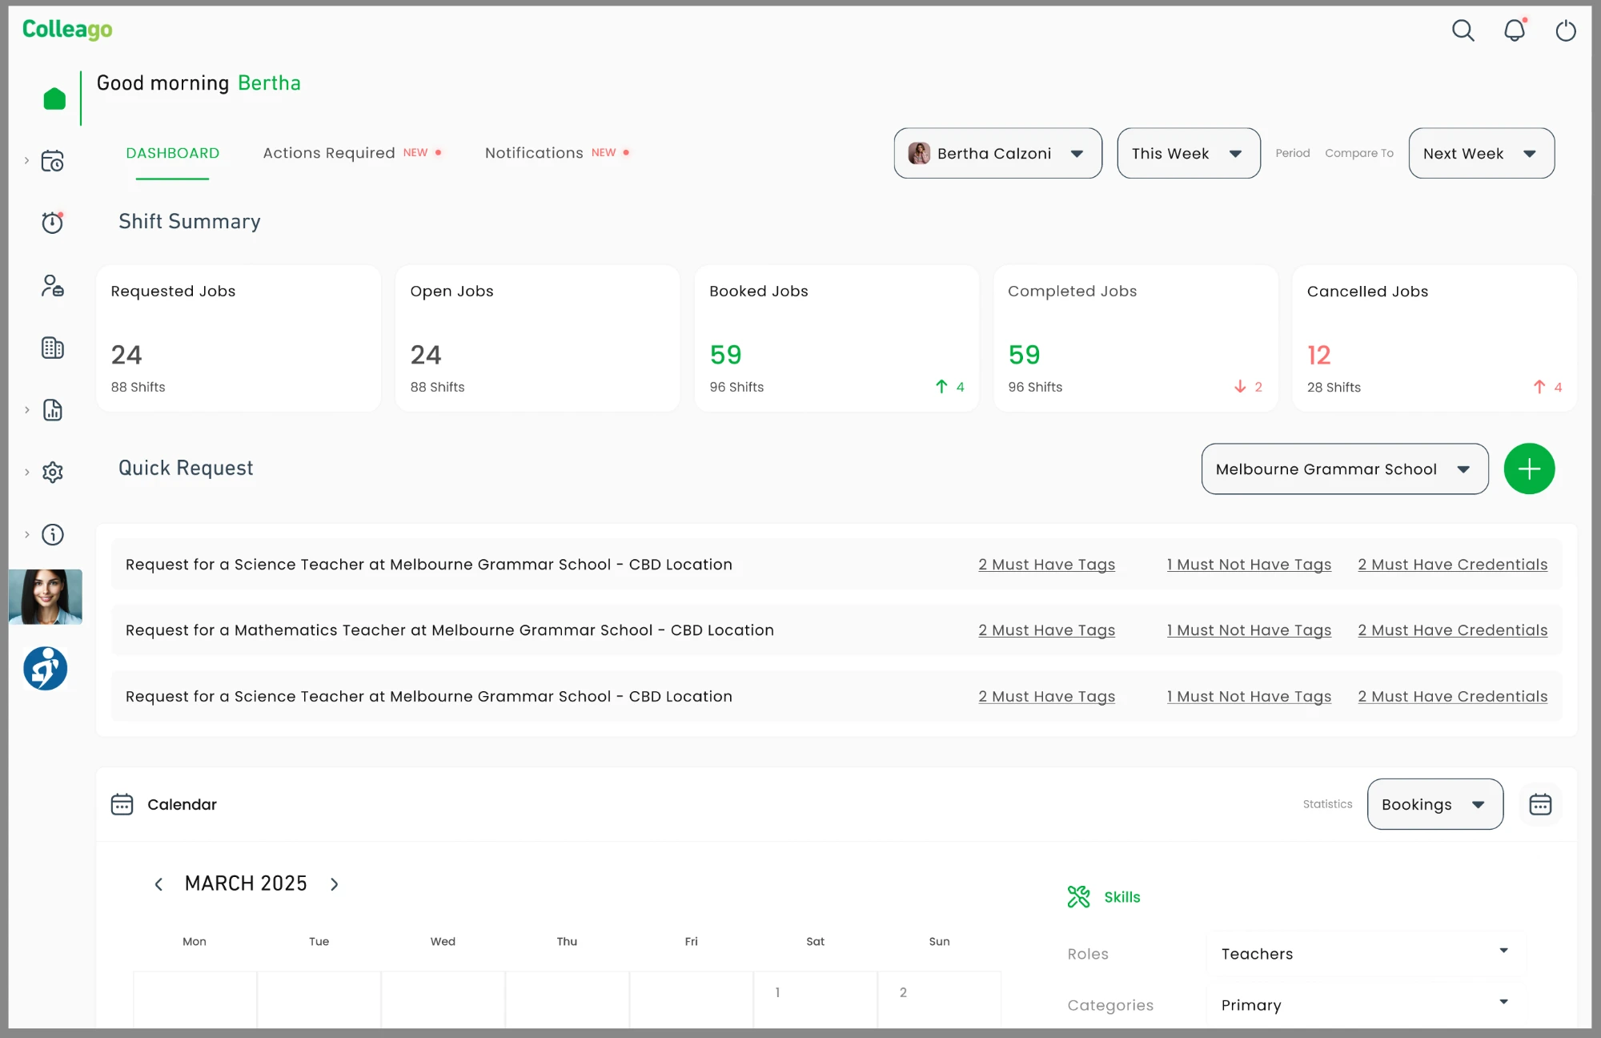Open the Next Week compare dropdown
The width and height of the screenshot is (1601, 1038).
(1482, 153)
